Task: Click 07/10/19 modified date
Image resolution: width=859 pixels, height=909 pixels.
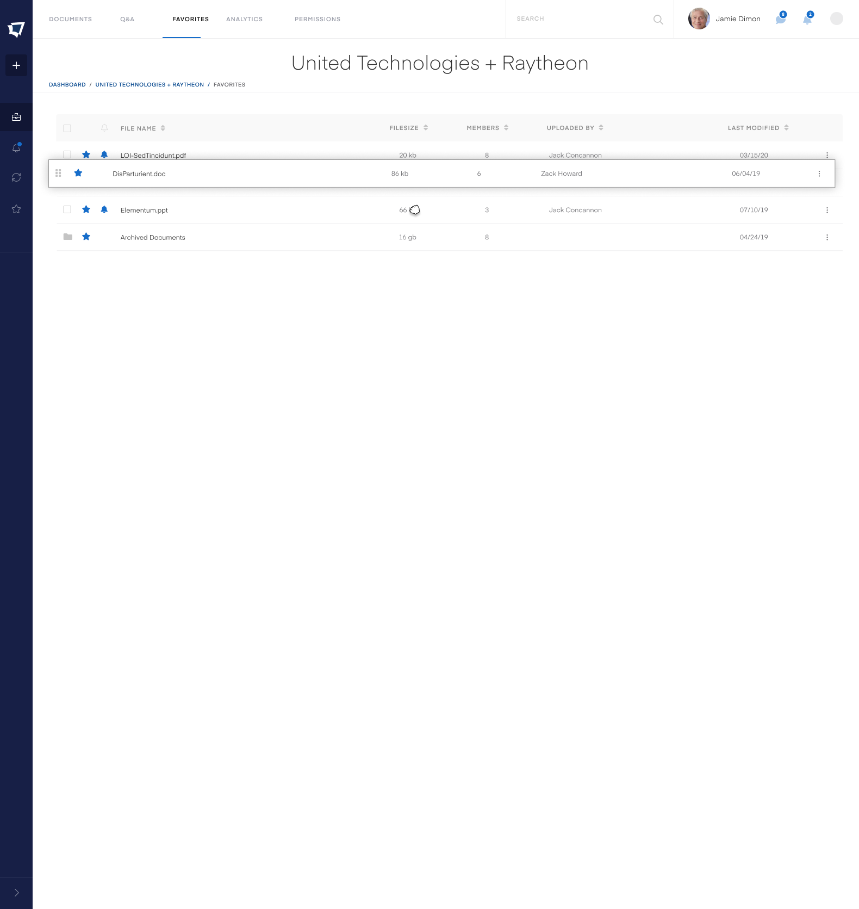Action: point(754,210)
